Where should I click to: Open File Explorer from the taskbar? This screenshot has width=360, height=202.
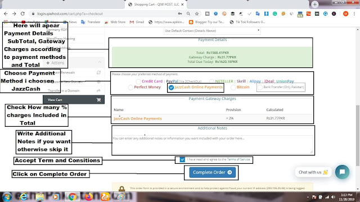point(39,197)
